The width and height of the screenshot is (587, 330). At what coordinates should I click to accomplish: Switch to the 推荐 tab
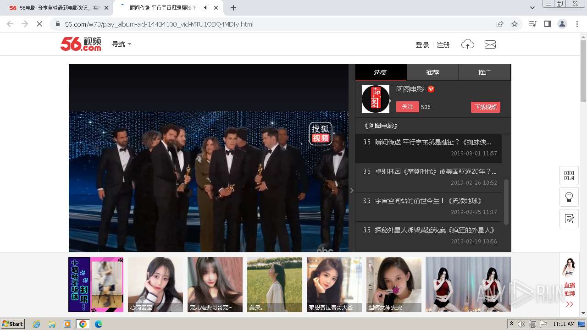[432, 72]
